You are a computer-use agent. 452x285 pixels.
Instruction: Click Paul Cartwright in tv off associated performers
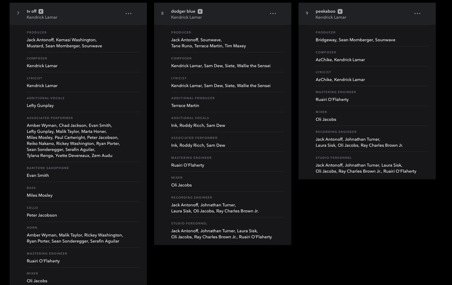(70, 138)
